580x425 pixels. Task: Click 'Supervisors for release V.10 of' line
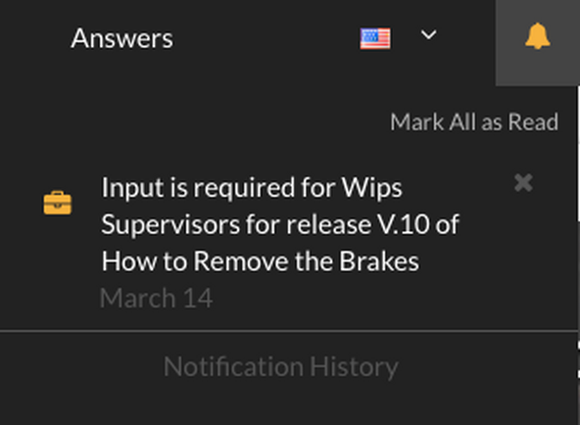tap(280, 224)
